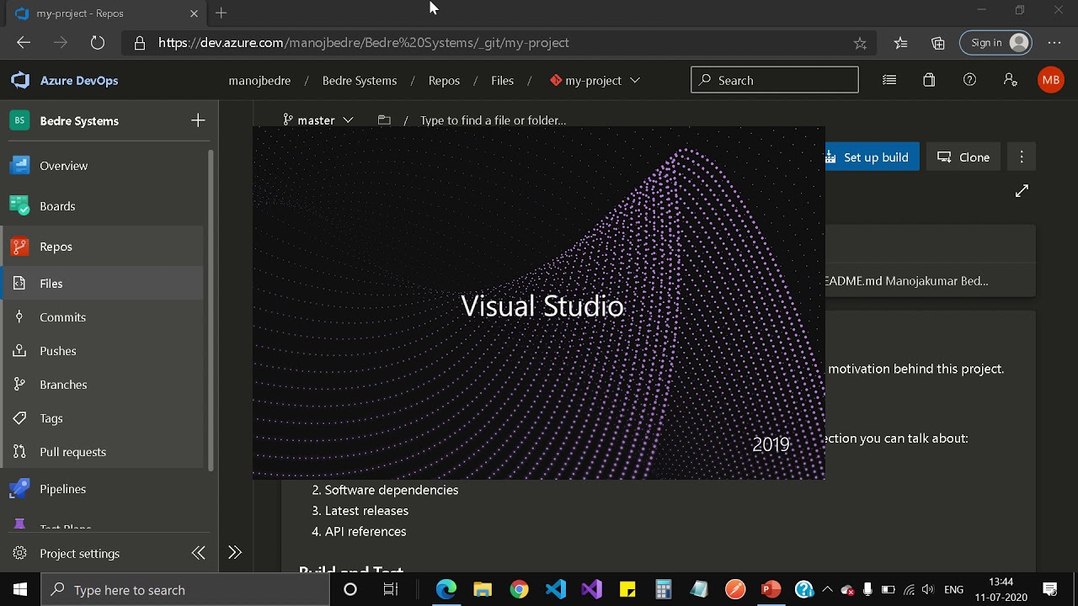Focus the find a file or folder field

tap(493, 120)
